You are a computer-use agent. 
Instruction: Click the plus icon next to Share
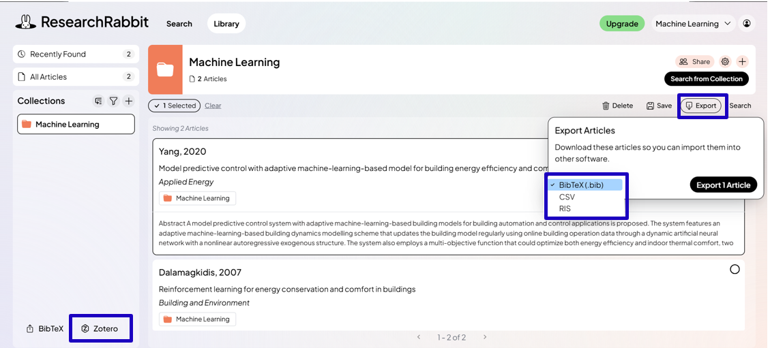tap(743, 62)
